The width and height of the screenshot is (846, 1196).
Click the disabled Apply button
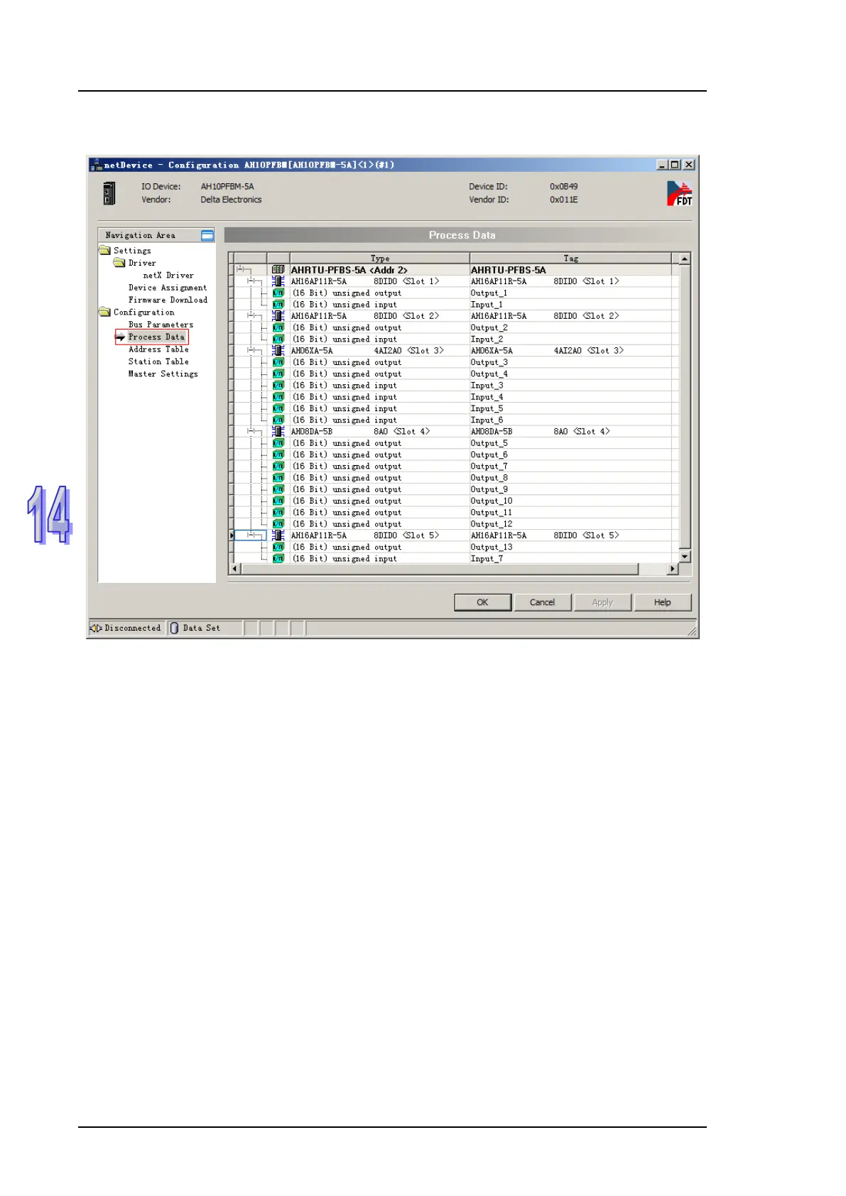pyautogui.click(x=602, y=602)
